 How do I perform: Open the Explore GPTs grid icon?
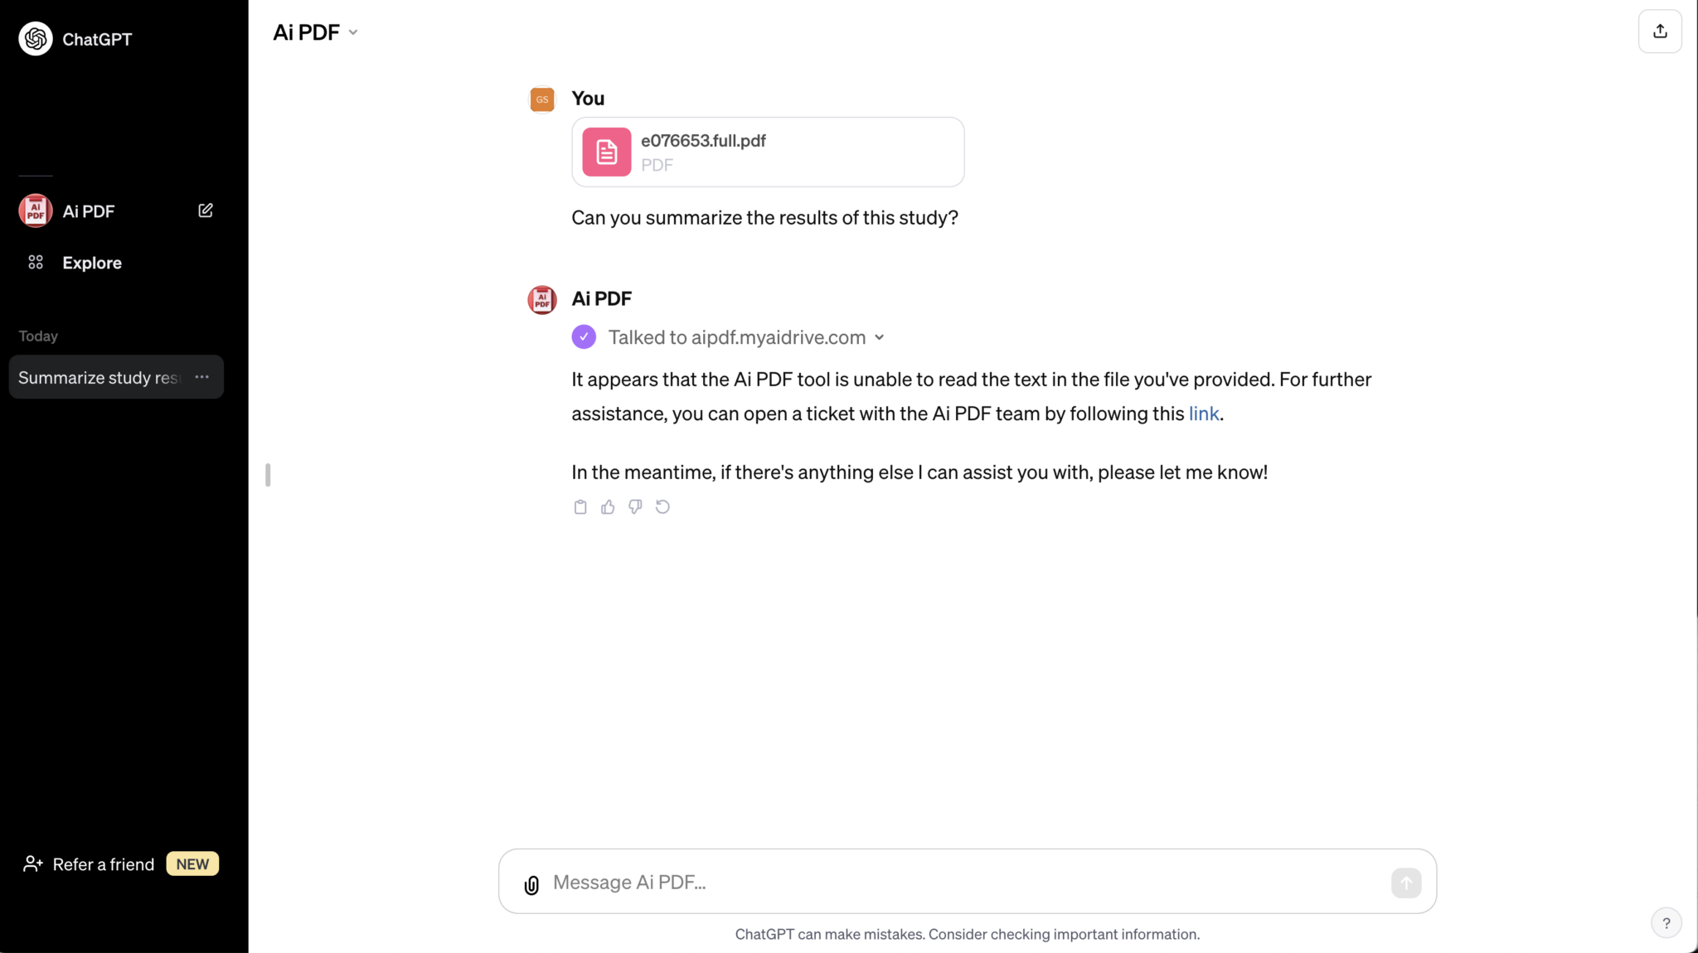pyautogui.click(x=36, y=263)
